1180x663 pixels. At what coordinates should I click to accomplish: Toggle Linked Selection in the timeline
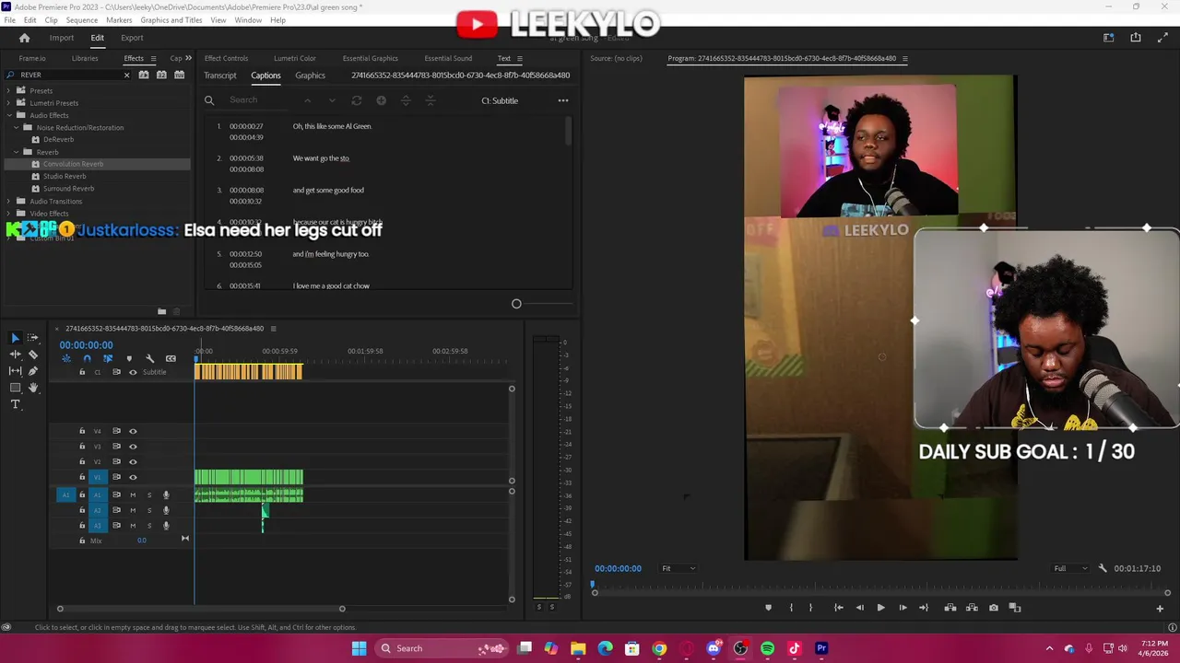click(x=108, y=358)
